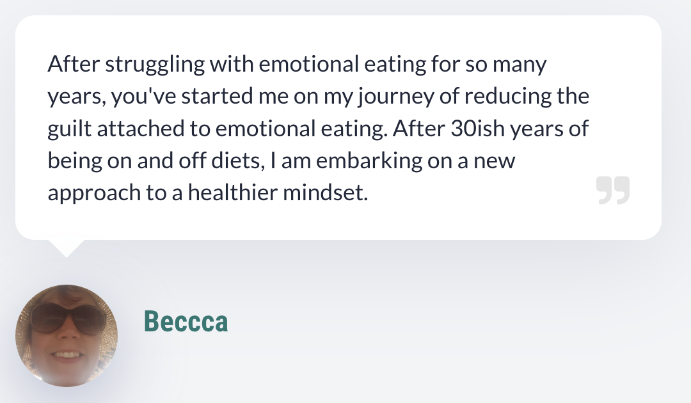Click the name Beccca
Screen dimensions: 691x403
186,321
